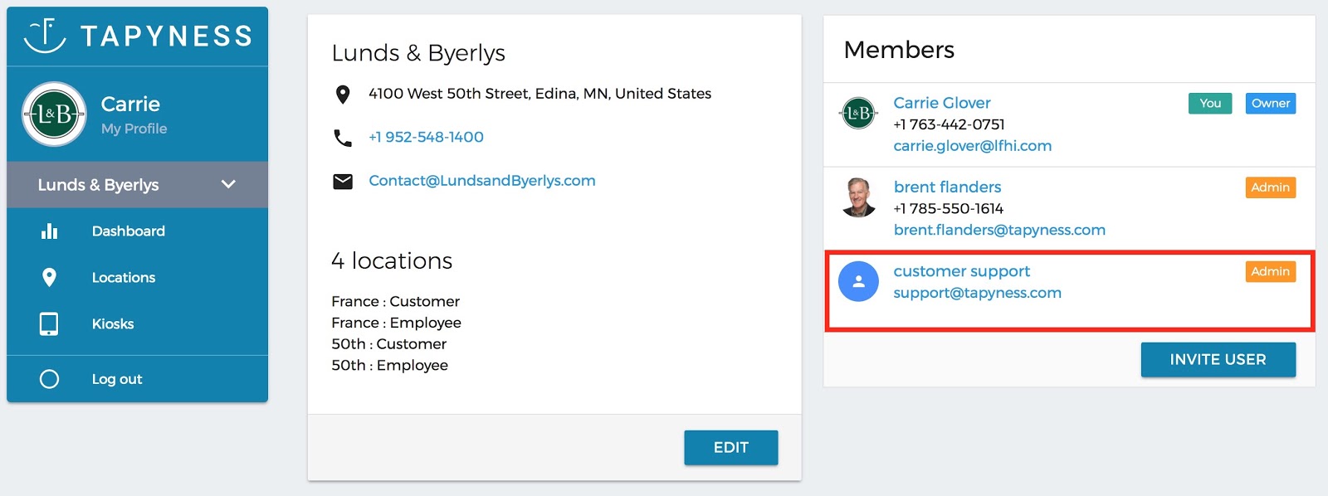Click the email envelope icon
Viewport: 1328px width, 496px height.
coord(342,181)
